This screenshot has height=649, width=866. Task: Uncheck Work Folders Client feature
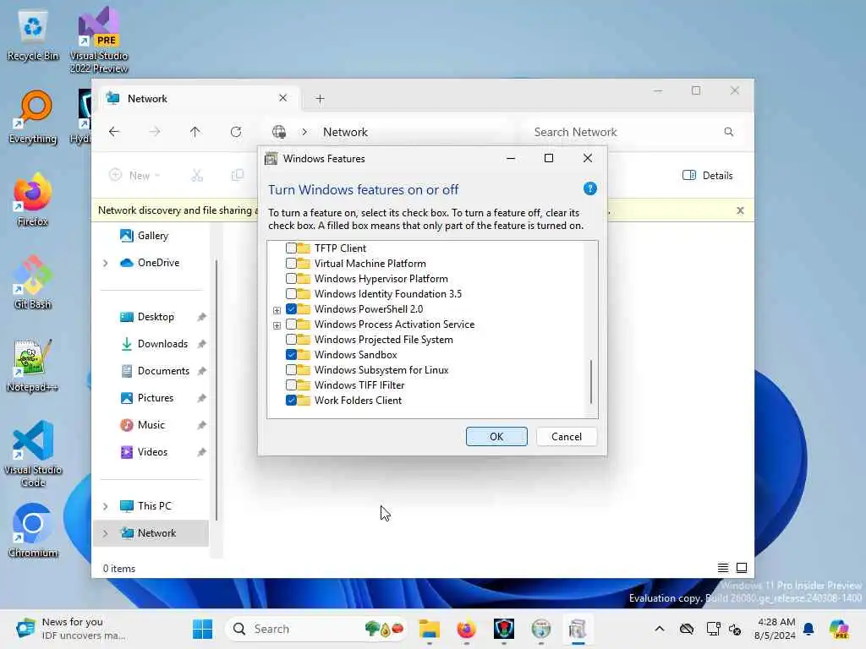pos(291,400)
